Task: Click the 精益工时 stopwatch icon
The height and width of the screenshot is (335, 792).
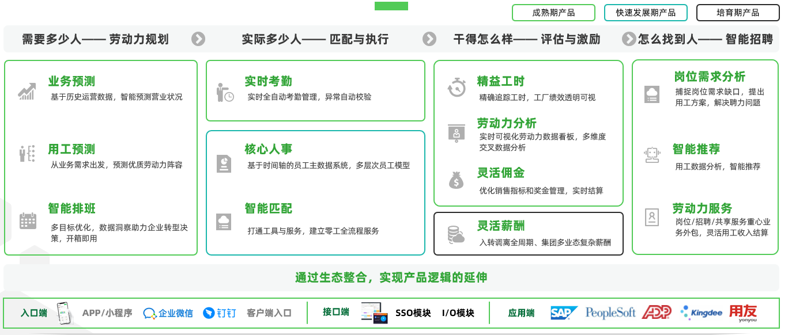Action: coord(457,87)
